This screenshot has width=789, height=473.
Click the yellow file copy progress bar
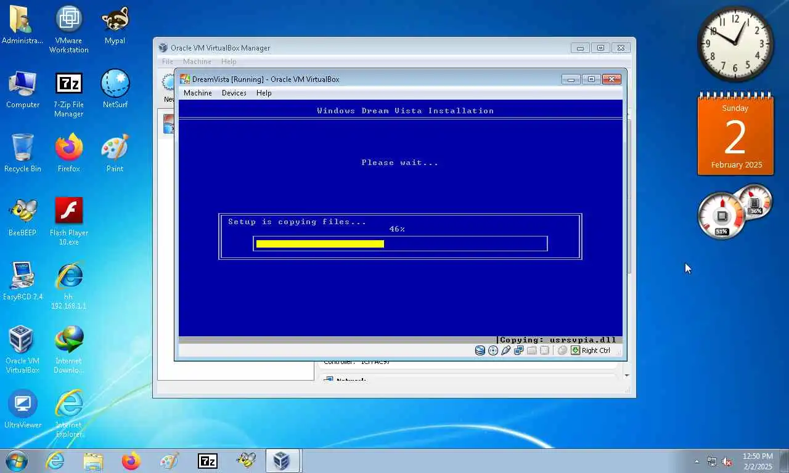pos(320,244)
